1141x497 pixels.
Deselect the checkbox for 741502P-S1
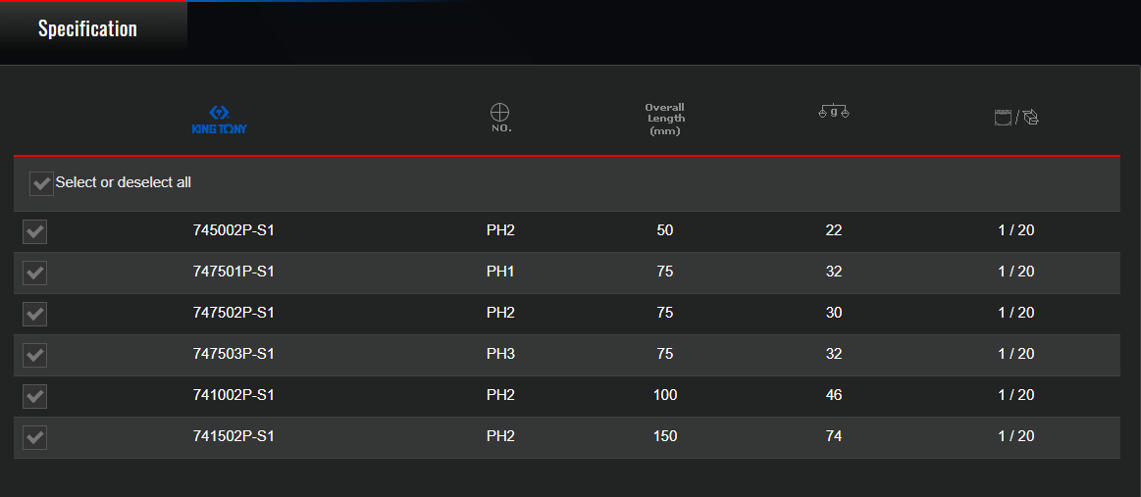[35, 437]
